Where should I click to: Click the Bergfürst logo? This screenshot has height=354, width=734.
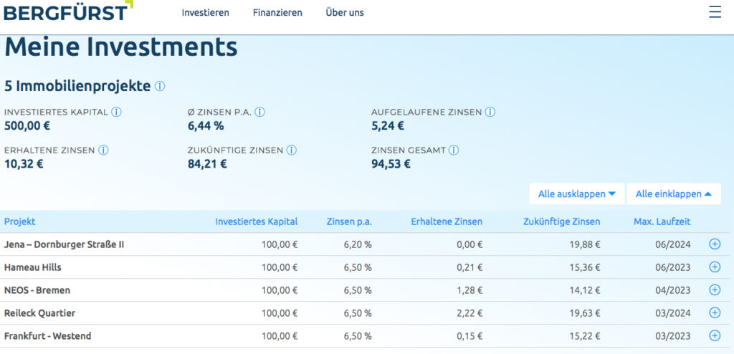click(x=68, y=11)
